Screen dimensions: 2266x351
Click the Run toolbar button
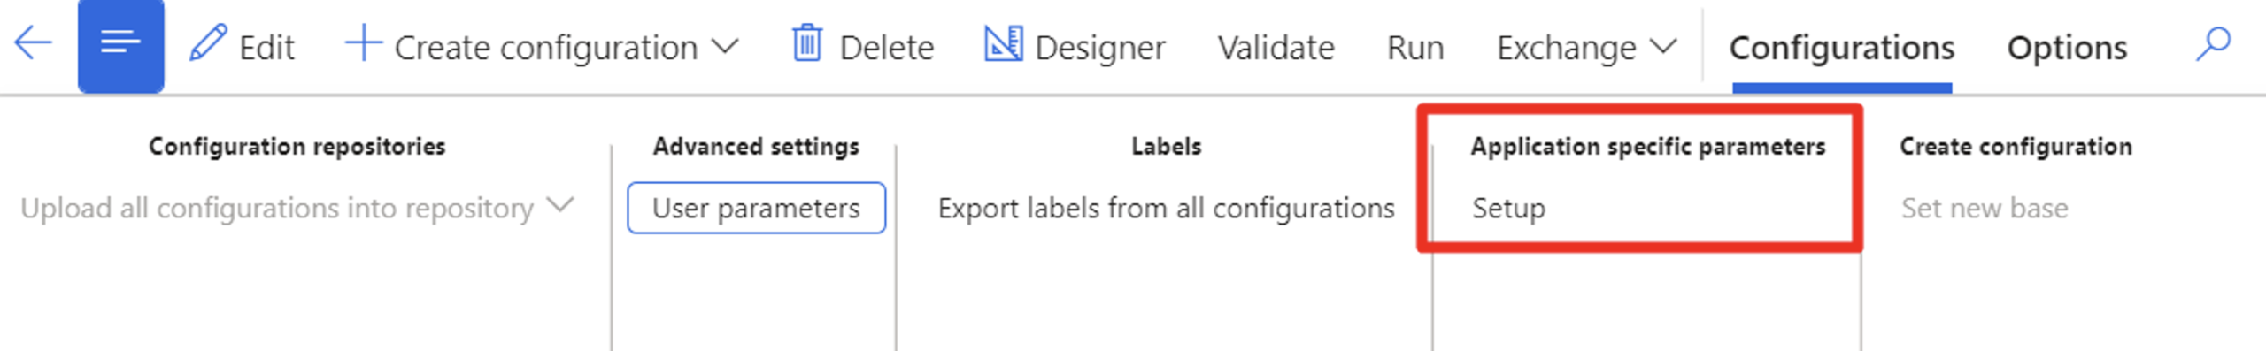(x=1414, y=48)
